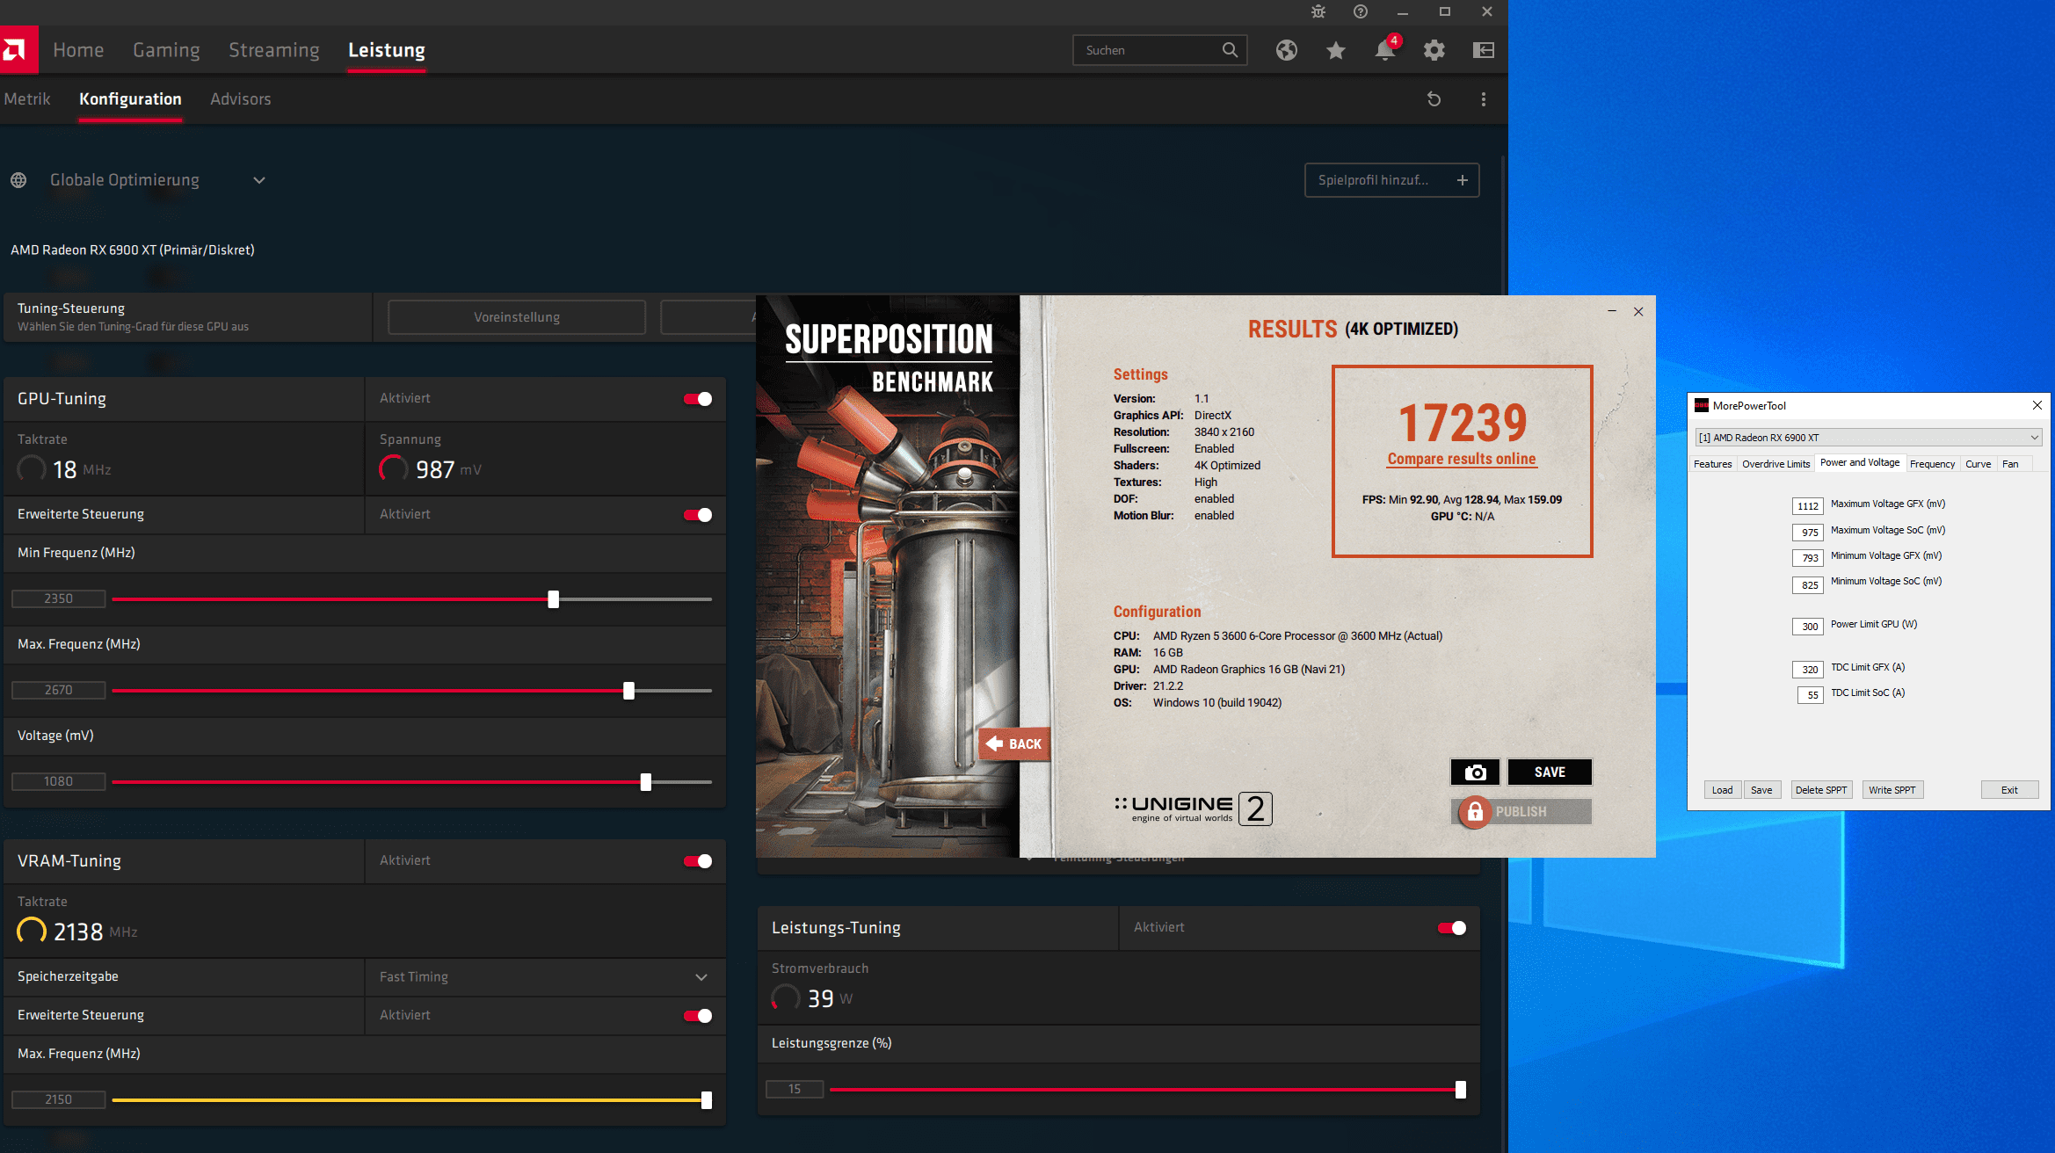Open the three-dot more options menu
Viewport: 2055px width, 1153px height.
pyautogui.click(x=1484, y=99)
